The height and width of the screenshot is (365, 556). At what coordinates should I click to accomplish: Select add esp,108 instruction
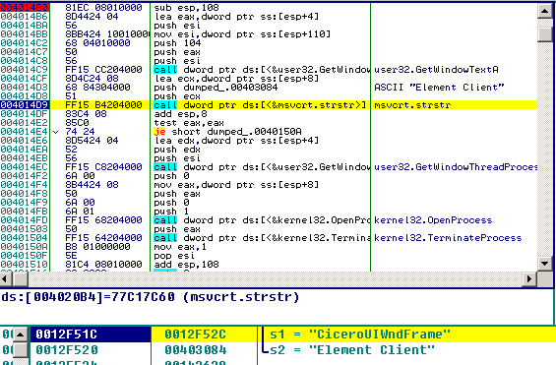(186, 265)
